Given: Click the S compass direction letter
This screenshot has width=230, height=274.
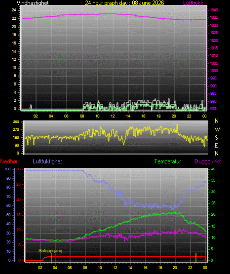Looking at the screenshot, I should click(216, 138).
